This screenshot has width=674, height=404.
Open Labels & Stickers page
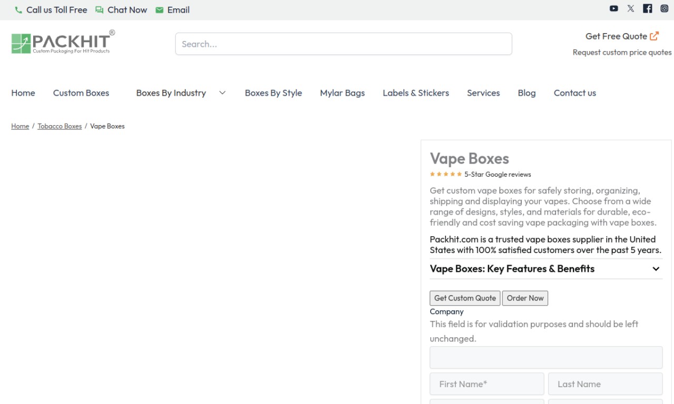click(x=415, y=93)
